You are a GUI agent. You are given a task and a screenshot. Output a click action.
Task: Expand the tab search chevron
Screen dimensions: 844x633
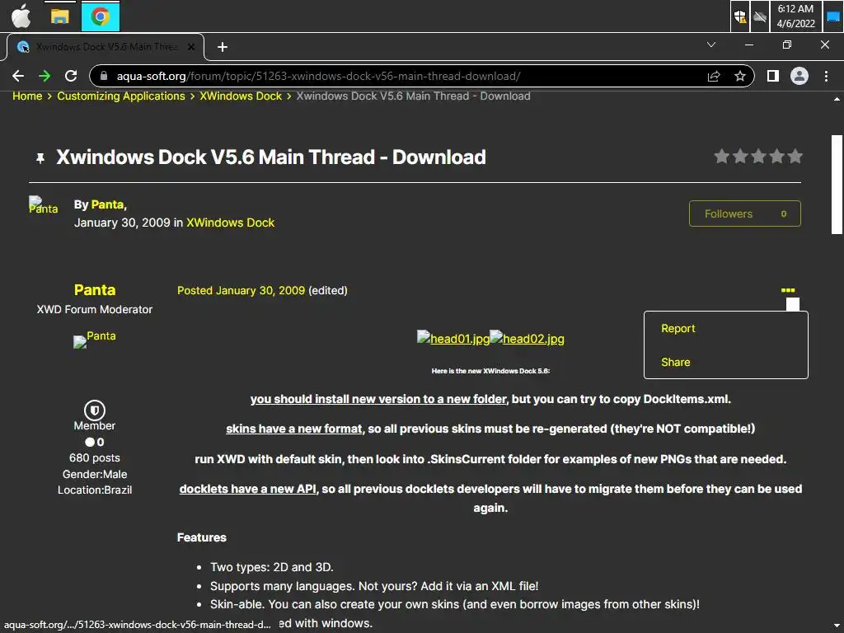(x=711, y=45)
